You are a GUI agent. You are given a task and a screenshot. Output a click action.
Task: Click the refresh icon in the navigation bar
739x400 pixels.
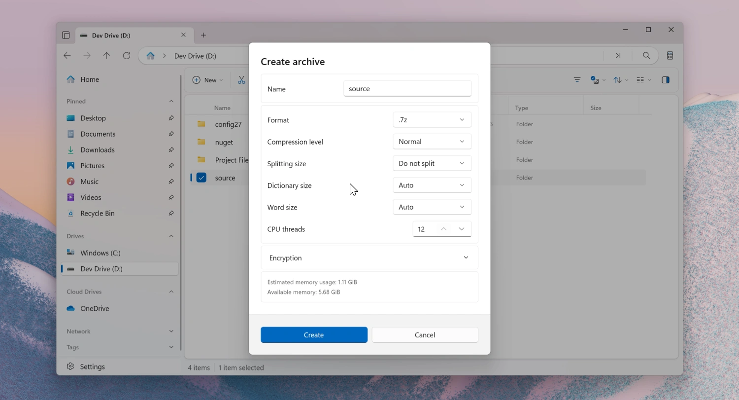127,56
